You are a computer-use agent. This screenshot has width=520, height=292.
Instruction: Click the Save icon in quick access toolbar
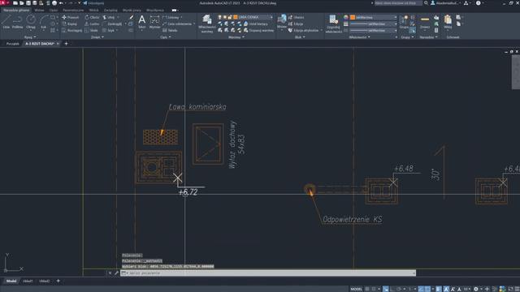point(28,3)
